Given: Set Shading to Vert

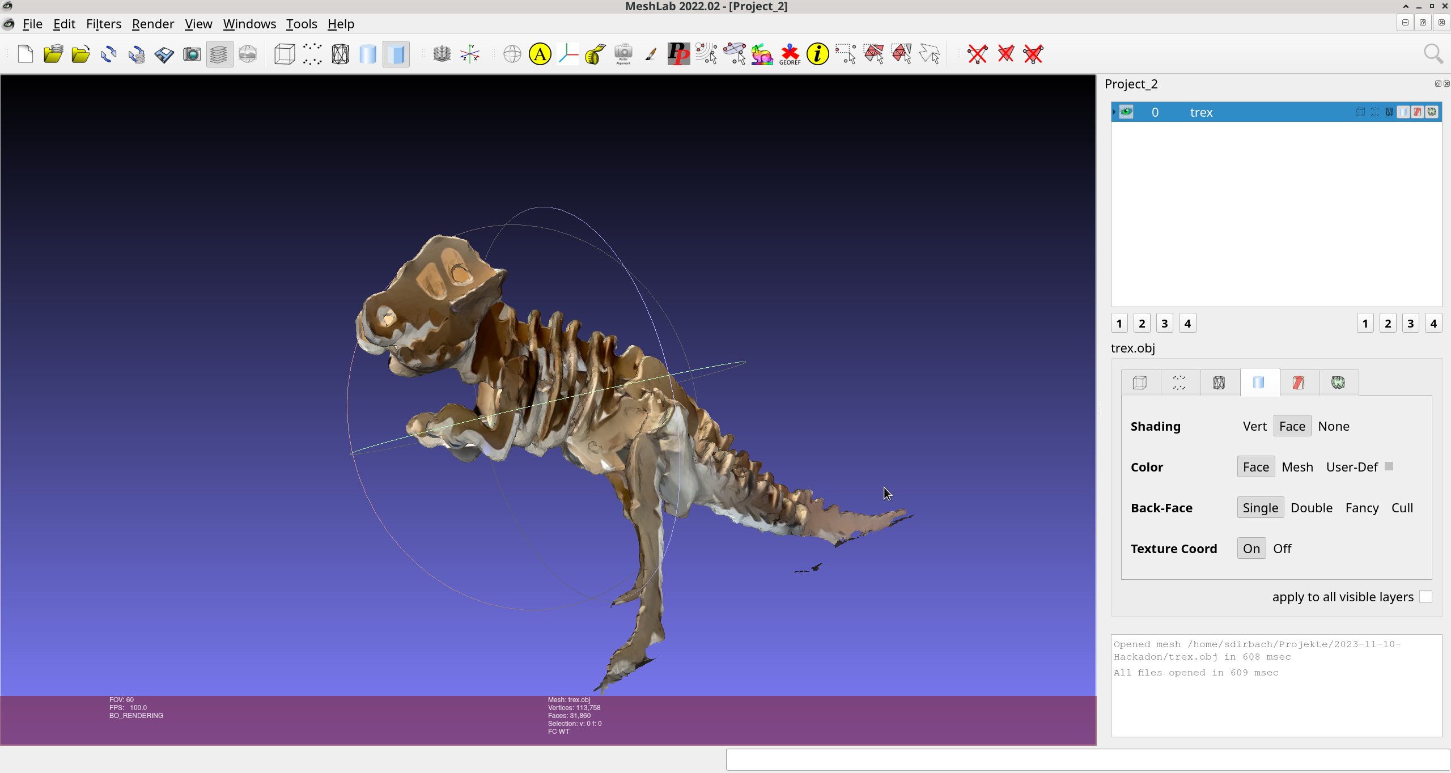Looking at the screenshot, I should point(1254,426).
